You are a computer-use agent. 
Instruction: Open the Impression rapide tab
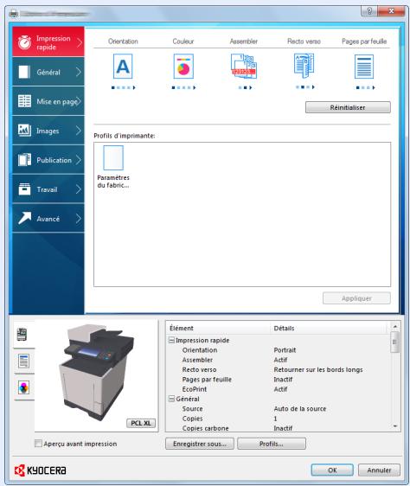[x=48, y=42]
